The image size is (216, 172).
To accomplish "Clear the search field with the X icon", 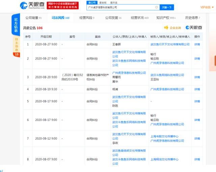I will [x=157, y=7].
